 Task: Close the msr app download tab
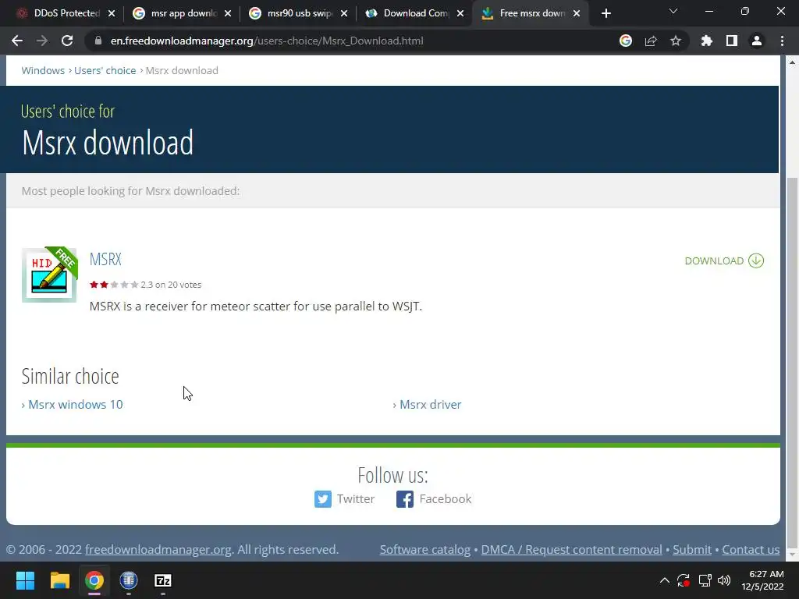point(228,13)
